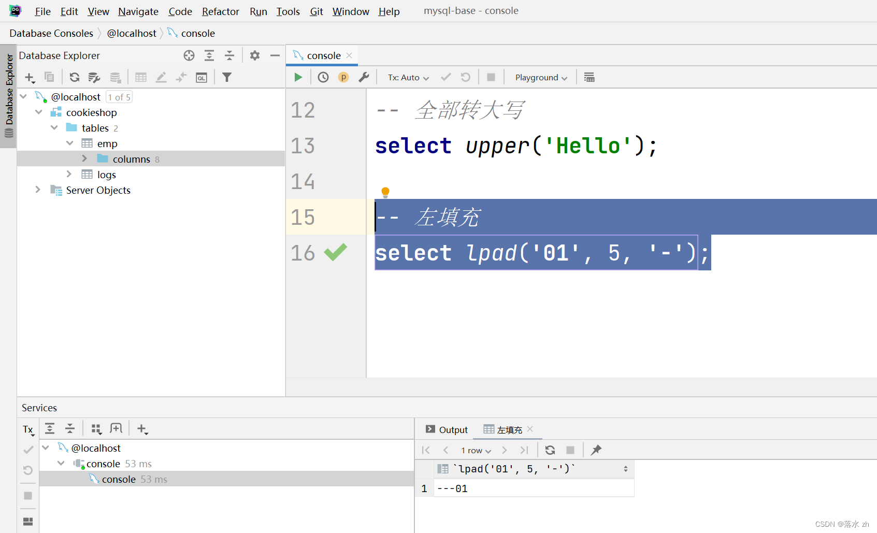877x533 pixels.
Task: Collapse @localhost in the Services tree
Action: pos(46,448)
